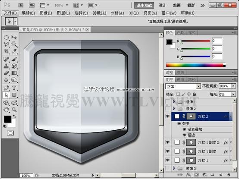The width and height of the screenshot is (239, 179).
Task: Expand the 装饰 2 layer group
Action: 174,108
